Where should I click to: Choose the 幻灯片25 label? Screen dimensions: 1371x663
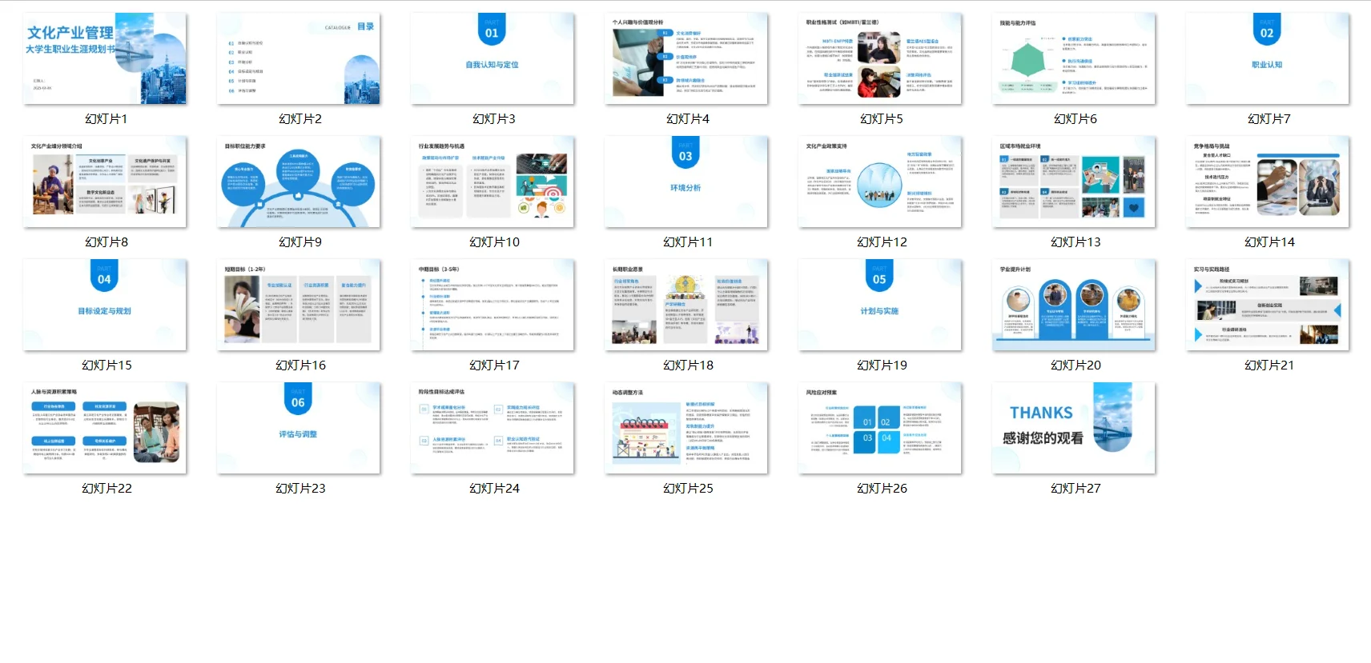tap(688, 489)
